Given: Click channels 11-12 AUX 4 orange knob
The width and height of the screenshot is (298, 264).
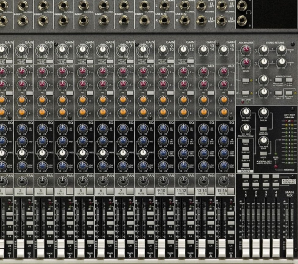Looking at the screenshot, I should point(184,112).
